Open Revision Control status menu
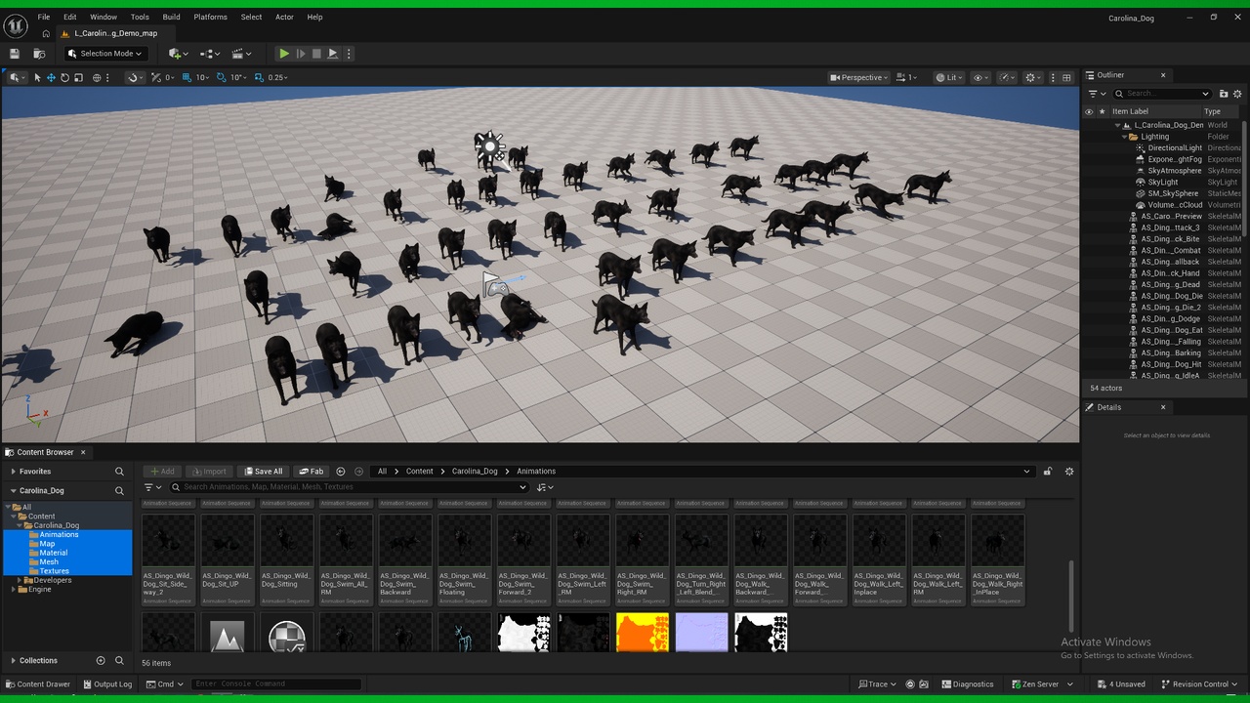1250x703 pixels. click(x=1201, y=684)
